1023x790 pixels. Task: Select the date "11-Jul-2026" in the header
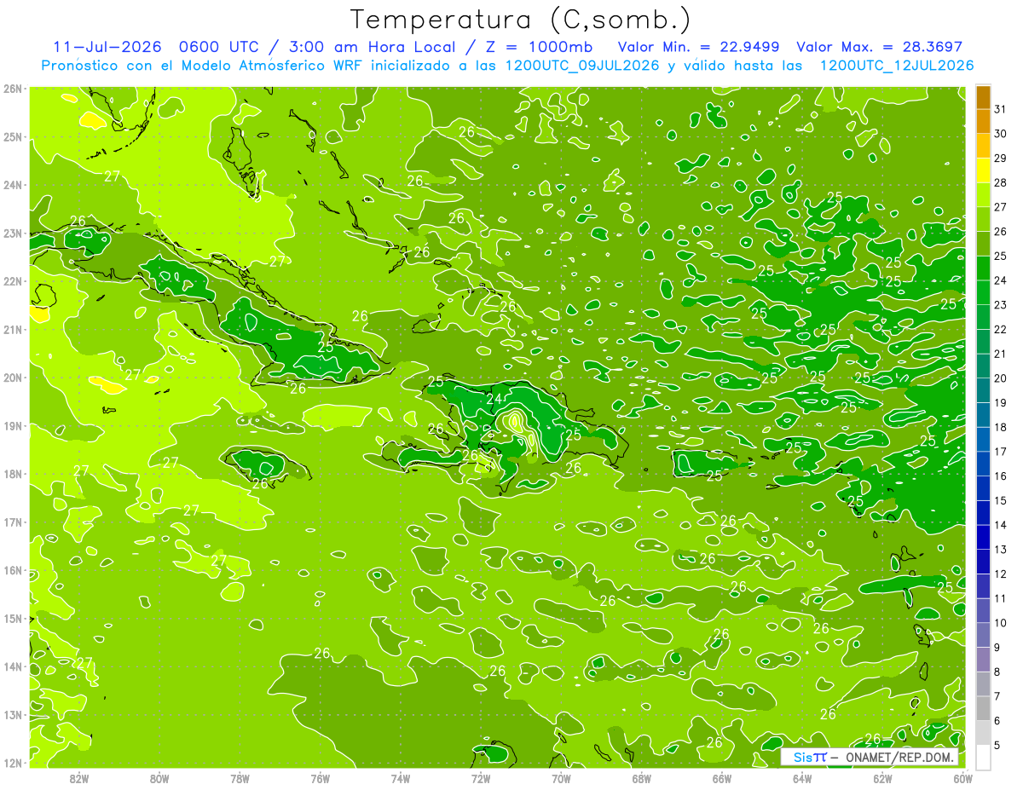click(107, 47)
